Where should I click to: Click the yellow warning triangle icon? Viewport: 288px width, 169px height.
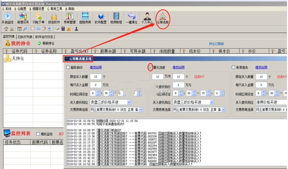click(69, 29)
